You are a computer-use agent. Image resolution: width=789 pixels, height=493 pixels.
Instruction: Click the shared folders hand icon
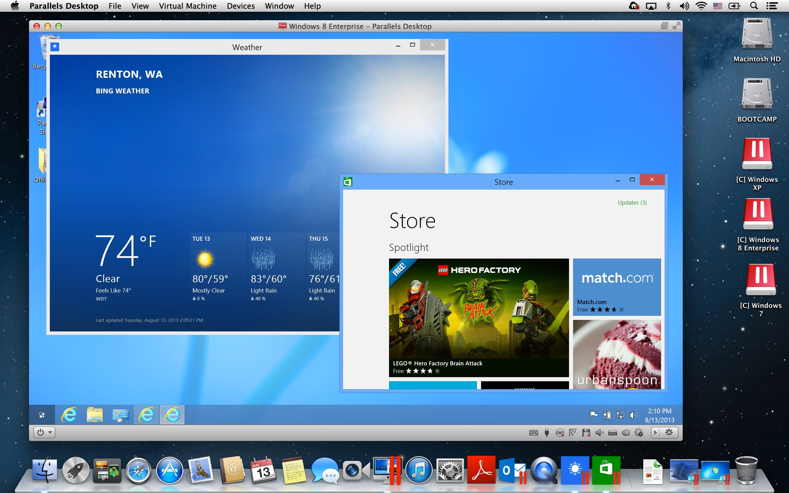pyautogui.click(x=626, y=433)
